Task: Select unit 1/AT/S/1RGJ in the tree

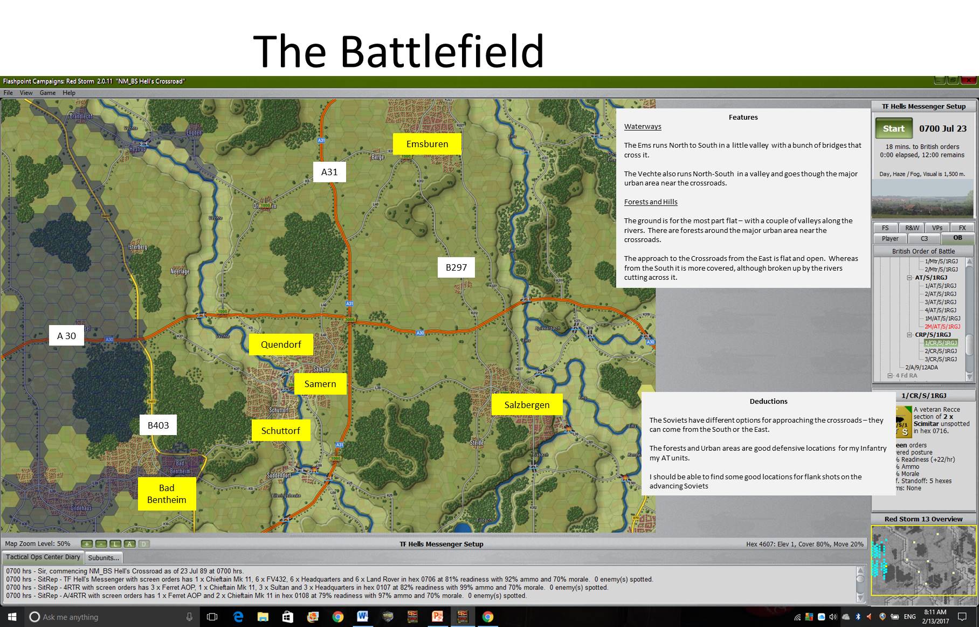Action: [941, 286]
